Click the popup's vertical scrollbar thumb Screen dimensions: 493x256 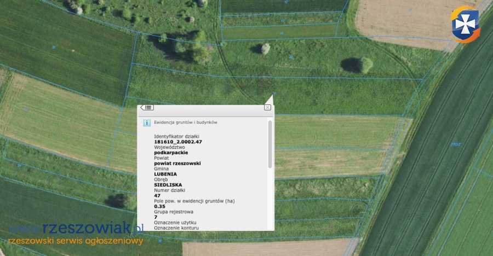tap(270, 144)
